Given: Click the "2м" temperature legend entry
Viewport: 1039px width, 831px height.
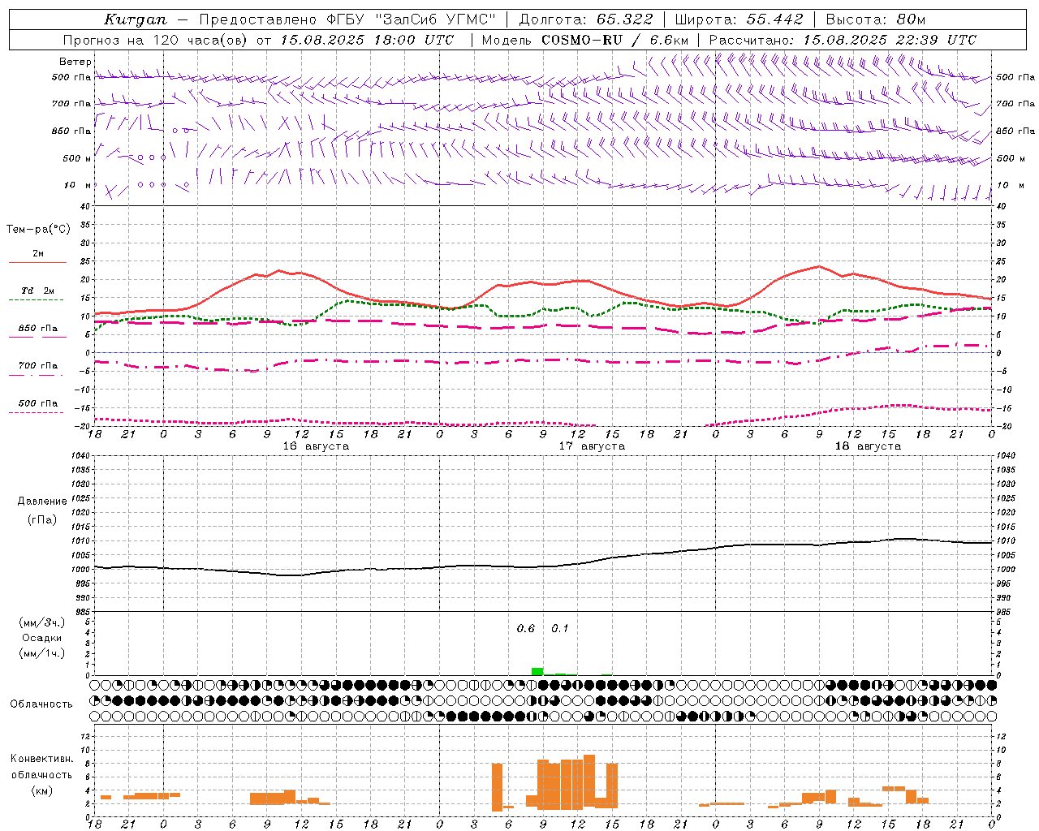Looking at the screenshot, I should tap(38, 253).
